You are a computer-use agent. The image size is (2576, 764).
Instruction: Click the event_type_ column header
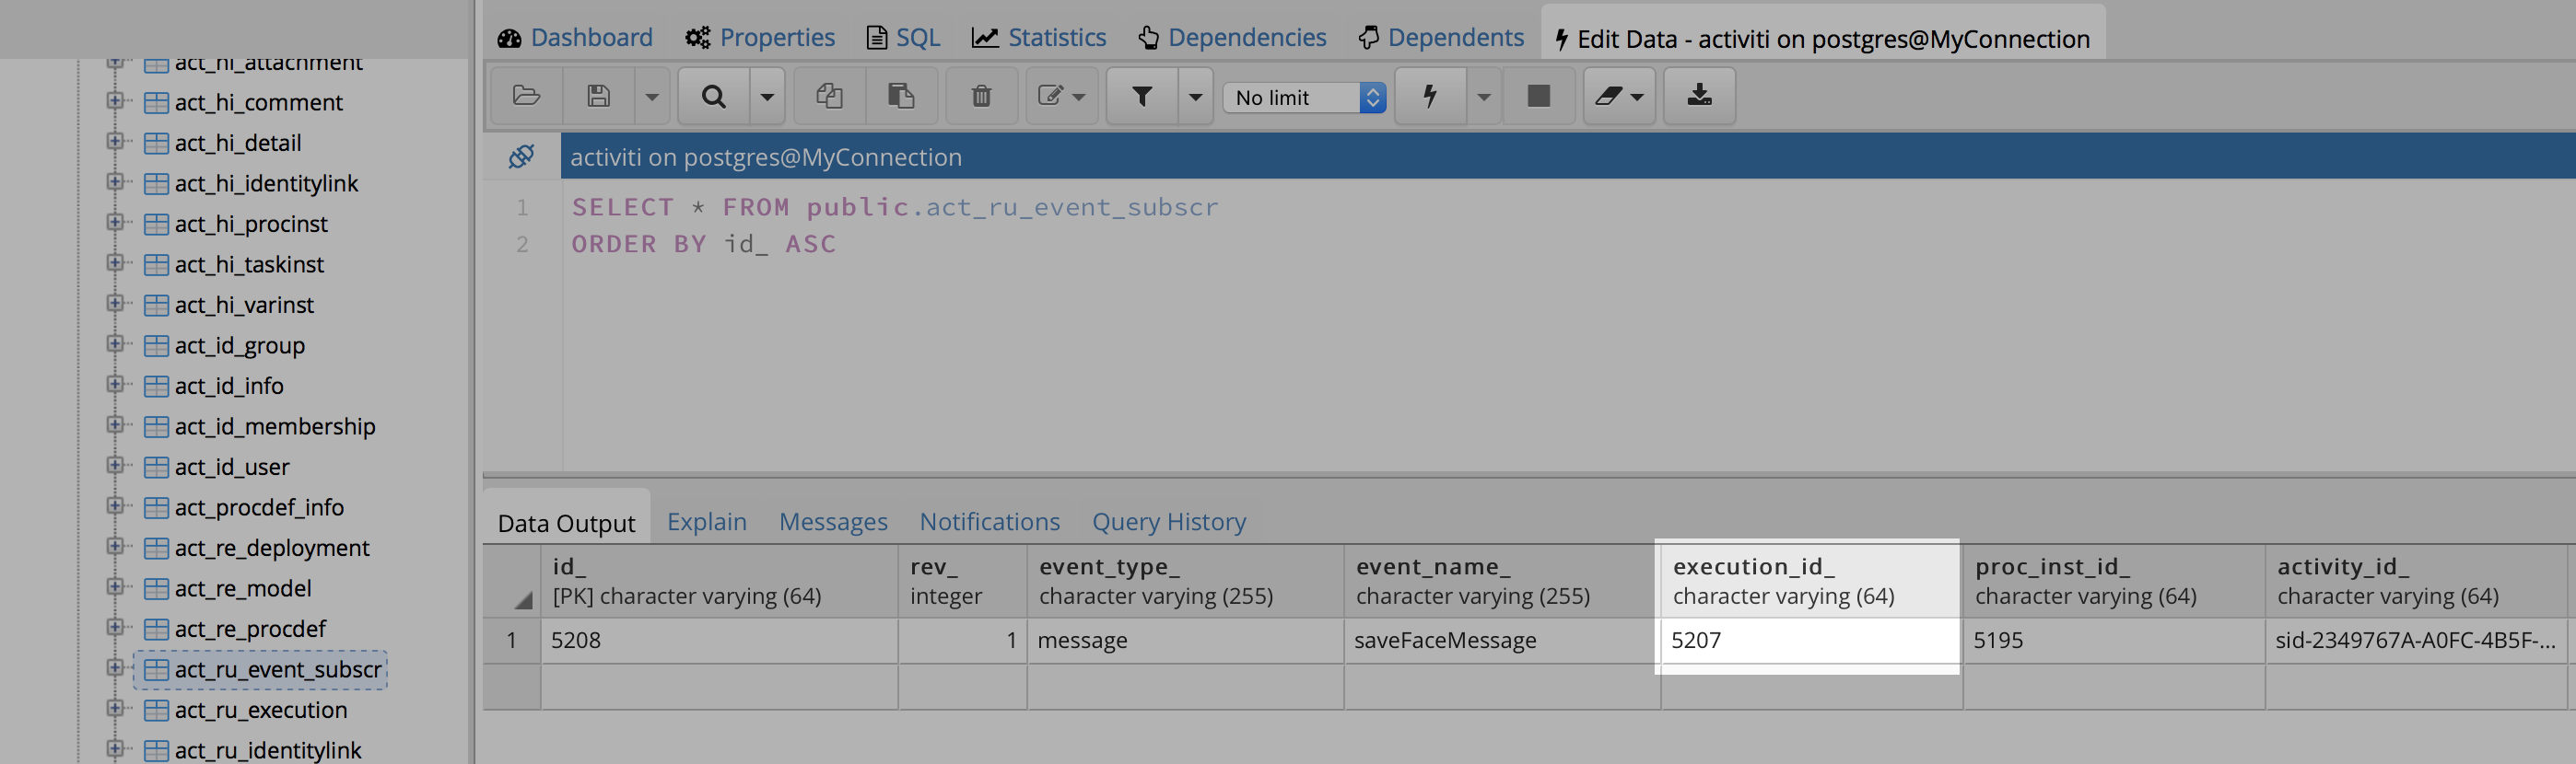1186,581
